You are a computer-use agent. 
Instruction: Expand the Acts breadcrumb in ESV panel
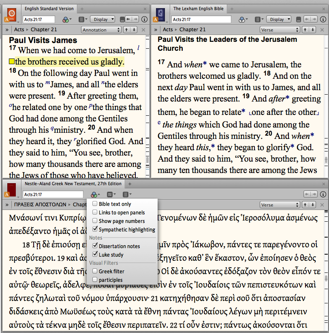pyautogui.click(x=19, y=30)
